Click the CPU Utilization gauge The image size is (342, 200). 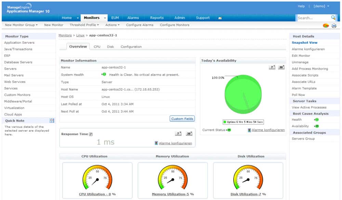(97, 177)
